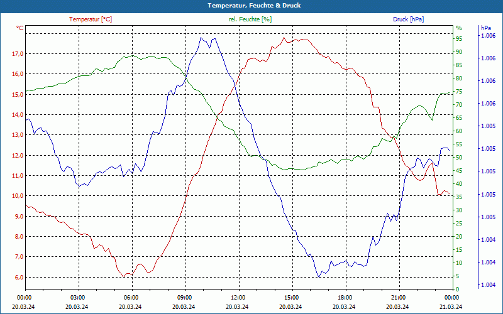Click the red Temperatur [°C] legend label
The width and height of the screenshot is (503, 314).
tap(91, 19)
